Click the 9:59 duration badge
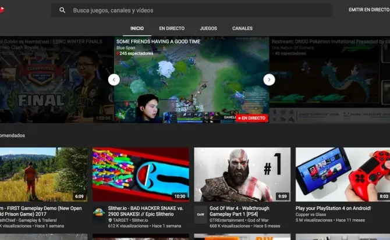 [x=282, y=196]
